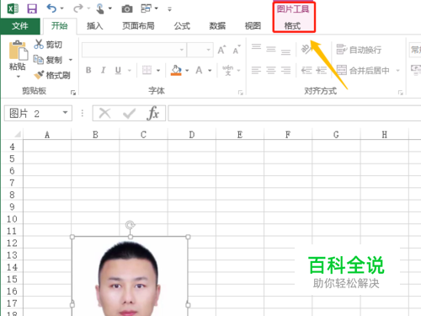
Task: Click the Paste clipboard icon
Action: [x=19, y=51]
